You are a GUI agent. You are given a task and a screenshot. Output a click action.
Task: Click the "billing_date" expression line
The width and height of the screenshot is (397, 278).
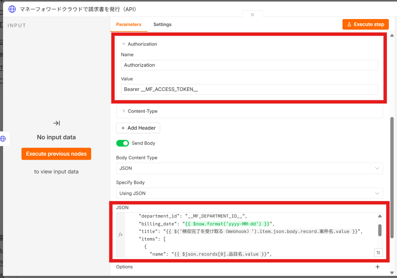(207, 224)
